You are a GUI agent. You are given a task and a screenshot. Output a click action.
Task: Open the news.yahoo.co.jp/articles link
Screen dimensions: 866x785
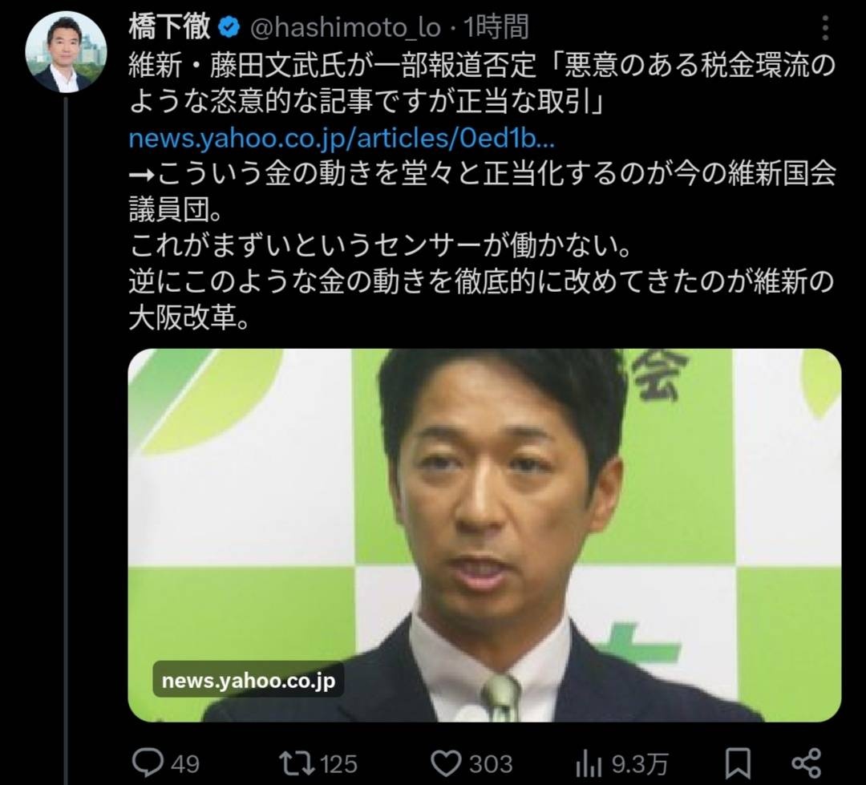pyautogui.click(x=342, y=139)
